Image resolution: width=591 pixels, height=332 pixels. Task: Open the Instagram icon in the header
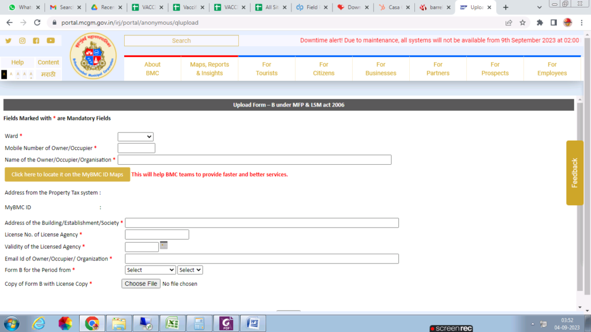tap(21, 40)
